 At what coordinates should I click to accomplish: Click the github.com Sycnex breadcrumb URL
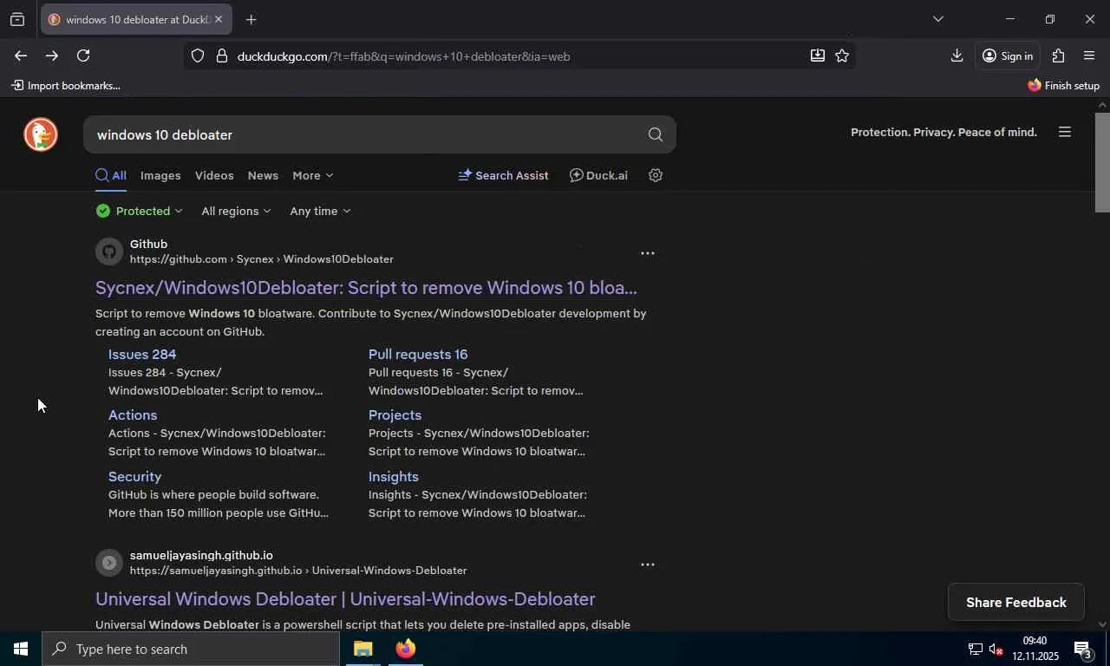[261, 259]
